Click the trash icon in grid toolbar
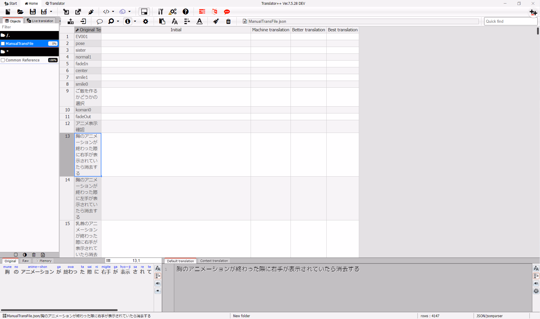The width and height of the screenshot is (540, 319). (x=228, y=21)
